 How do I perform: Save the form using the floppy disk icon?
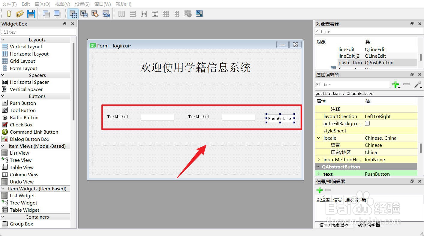coord(31,14)
